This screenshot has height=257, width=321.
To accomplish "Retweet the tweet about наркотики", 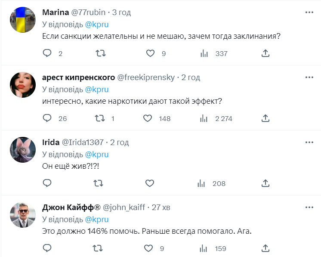I will click(99, 118).
